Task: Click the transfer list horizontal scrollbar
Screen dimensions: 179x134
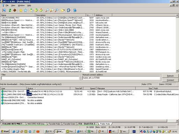Action: click(x=85, y=121)
